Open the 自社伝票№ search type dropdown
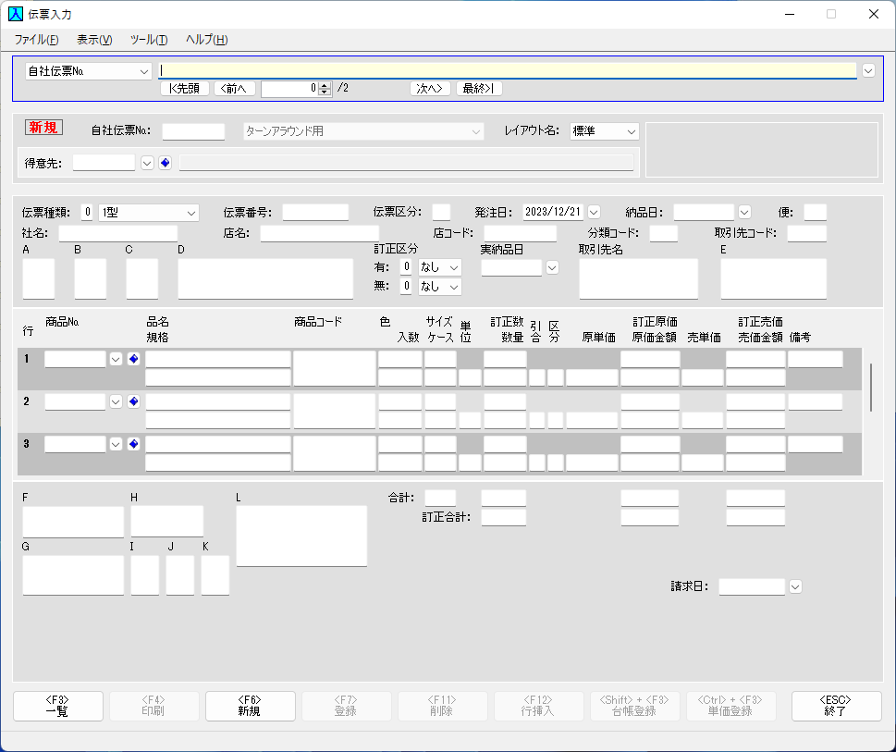Image resolution: width=896 pixels, height=752 pixels. click(89, 71)
